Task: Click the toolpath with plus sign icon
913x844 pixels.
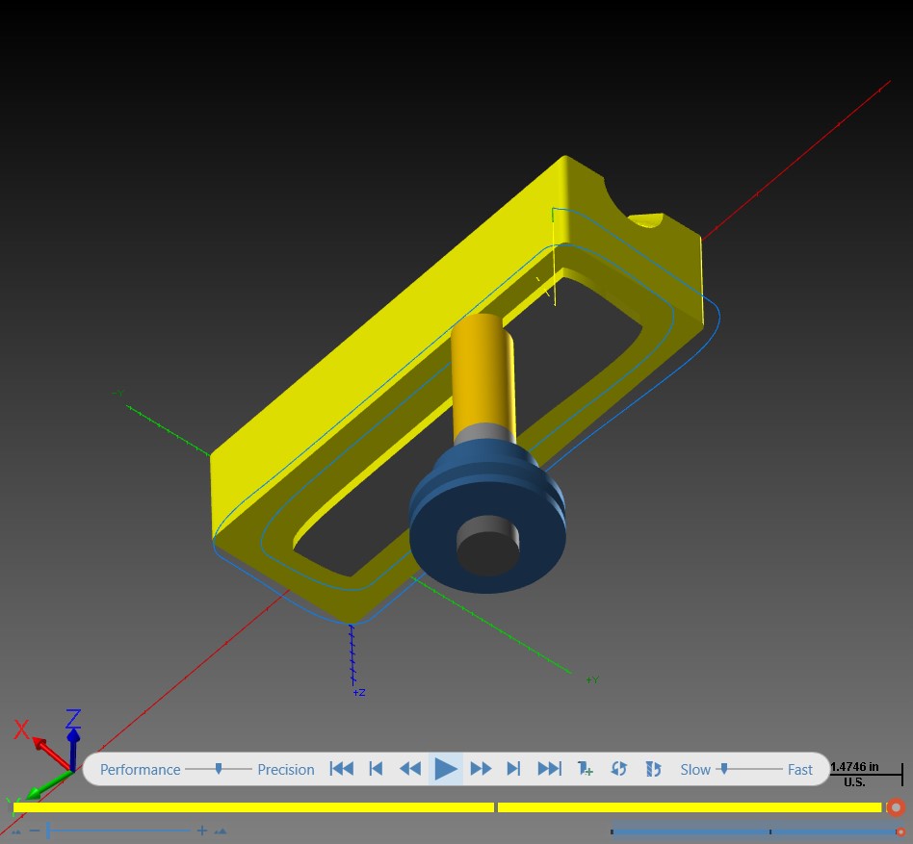Action: tap(585, 769)
